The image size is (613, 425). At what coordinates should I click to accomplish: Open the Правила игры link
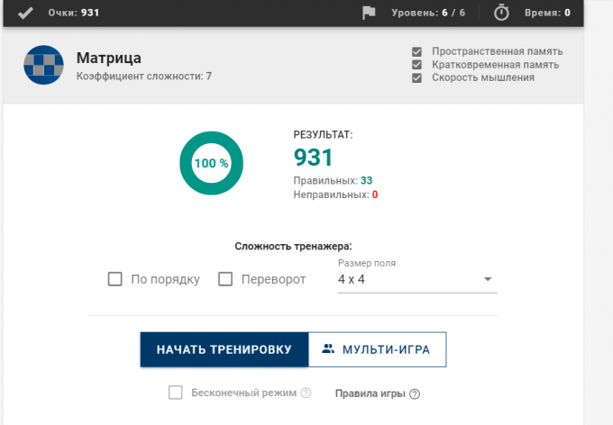click(x=371, y=393)
